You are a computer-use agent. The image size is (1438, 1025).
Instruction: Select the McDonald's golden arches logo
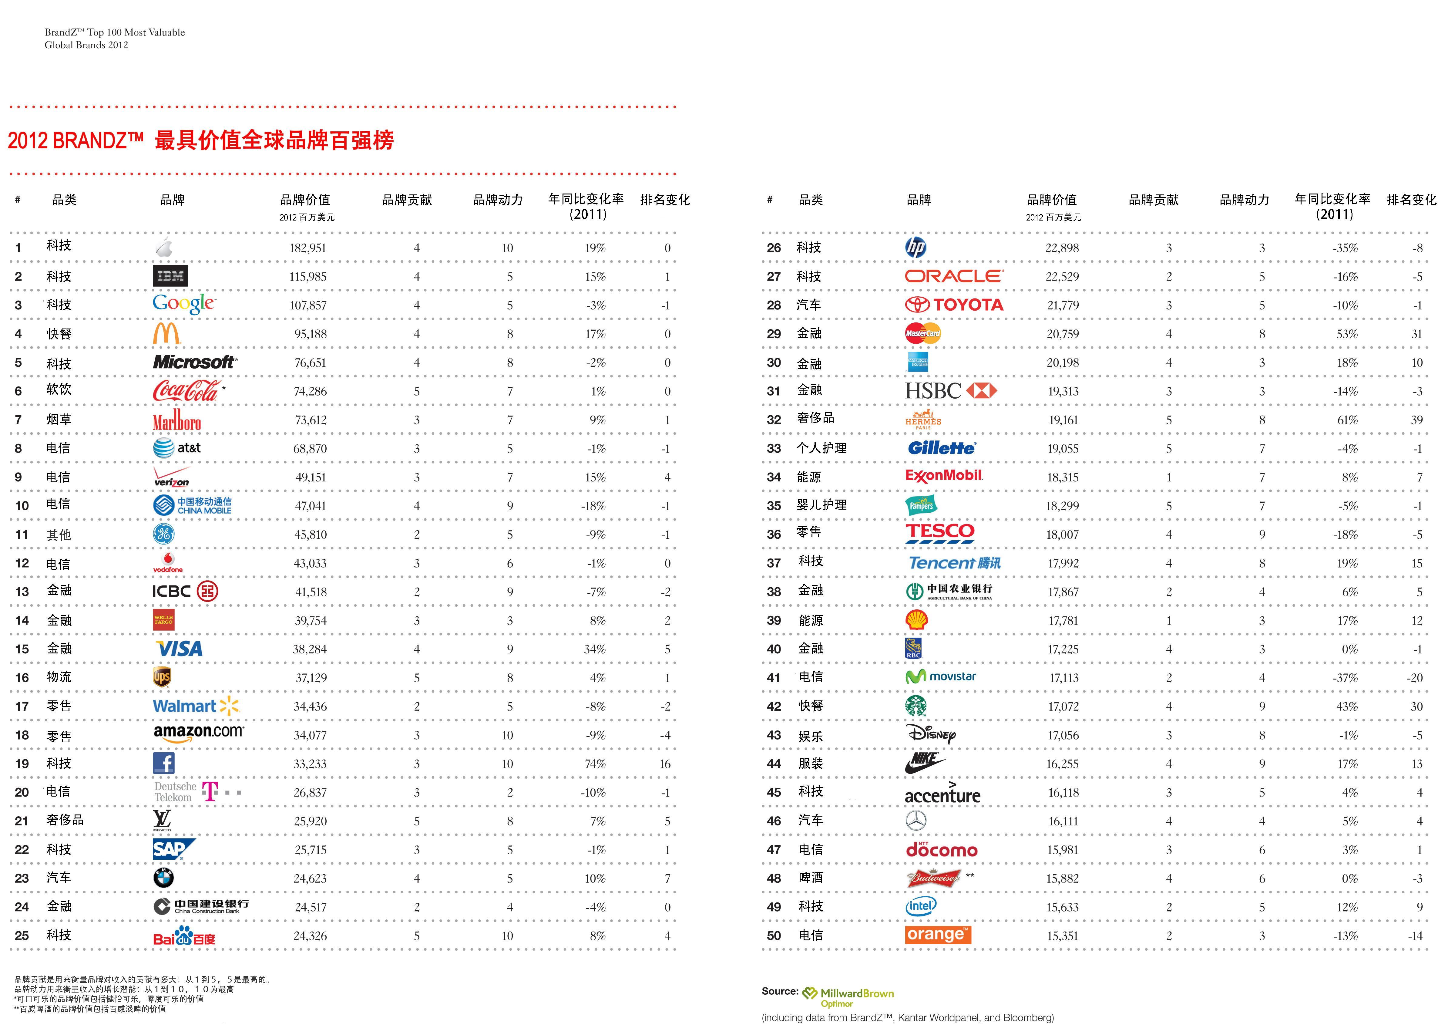166,333
